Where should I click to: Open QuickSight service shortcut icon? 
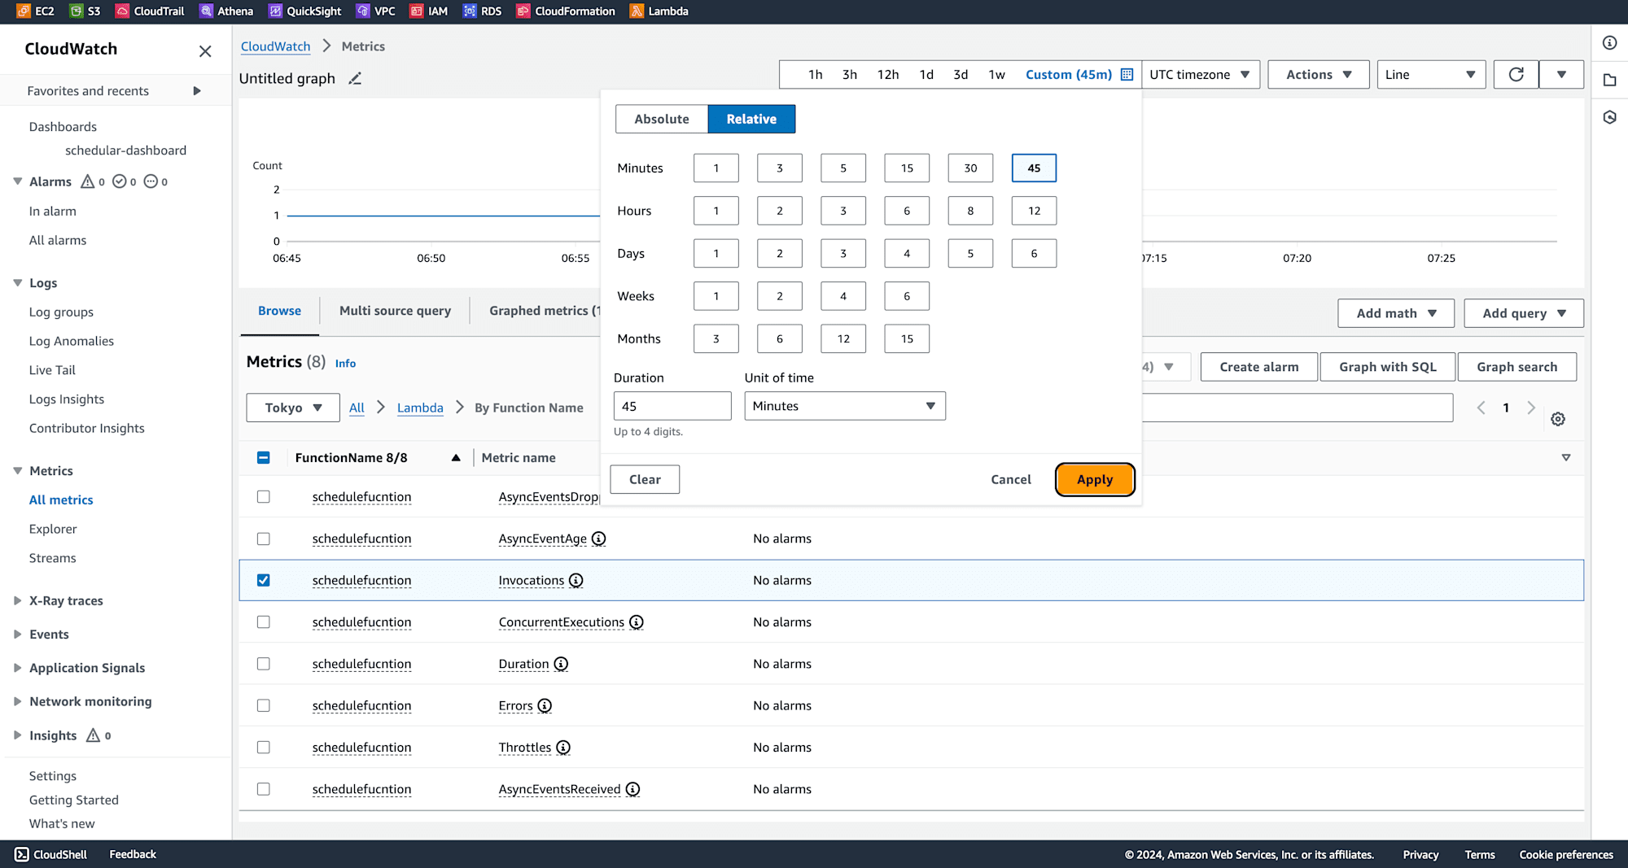(275, 11)
